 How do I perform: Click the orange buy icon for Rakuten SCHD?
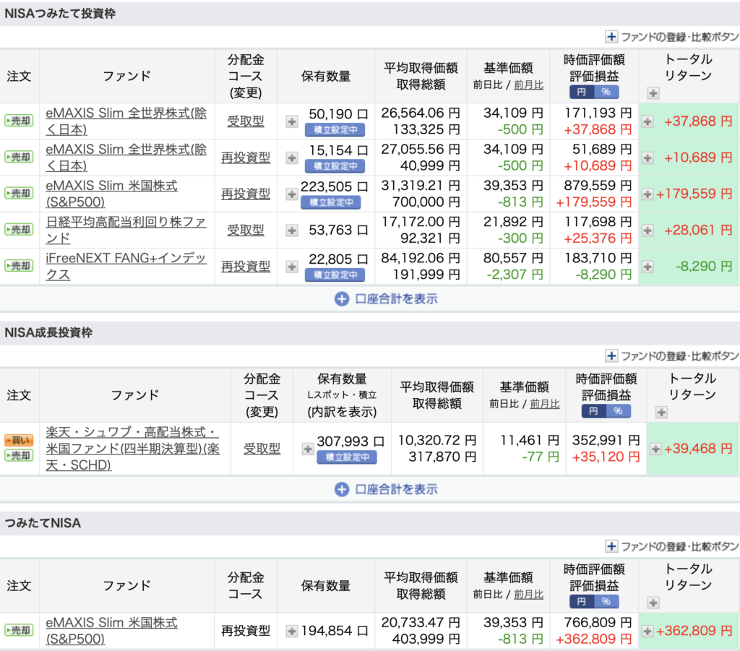click(19, 440)
